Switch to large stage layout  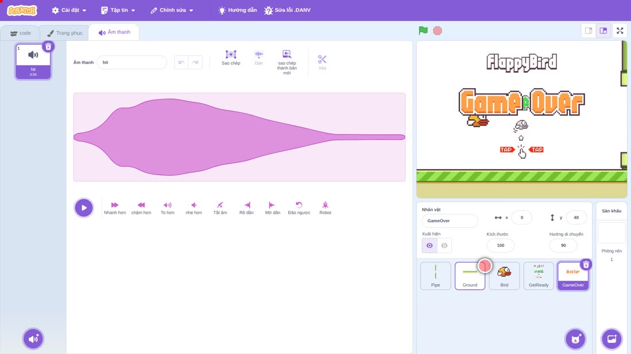(x=603, y=30)
